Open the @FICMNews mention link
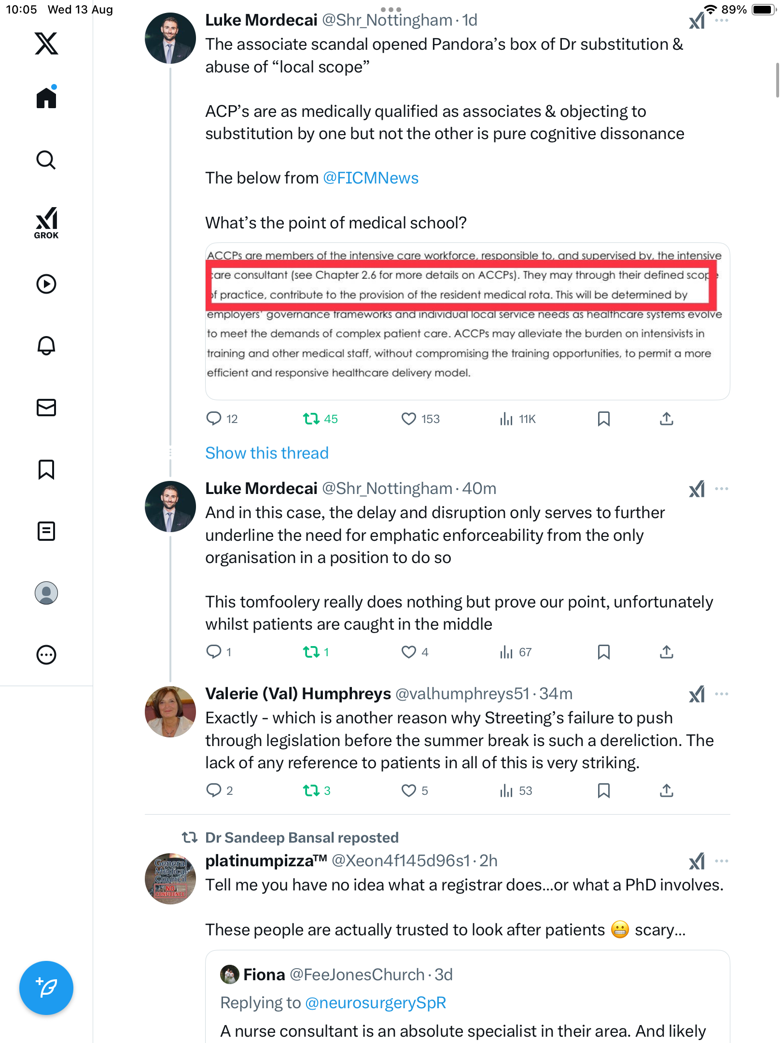The image size is (782, 1043). (370, 178)
